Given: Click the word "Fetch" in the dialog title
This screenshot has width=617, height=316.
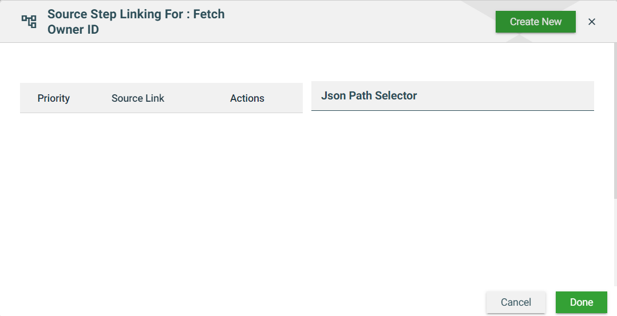Looking at the screenshot, I should pyautogui.click(x=208, y=14).
